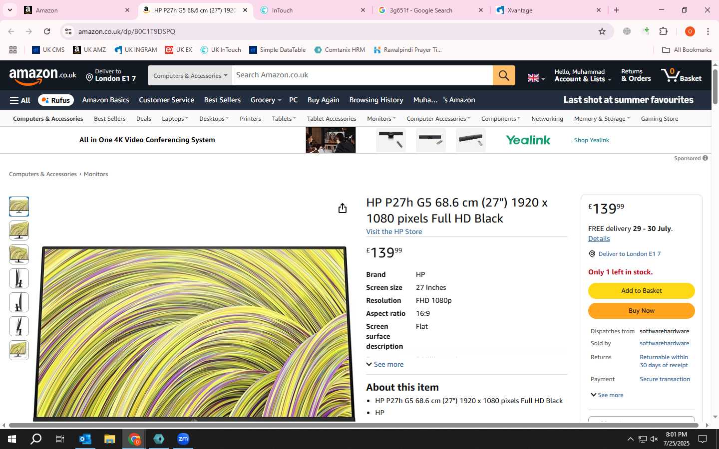Open Chrome extensions puzzle icon
Screen dimensions: 719x449
tap(664, 31)
